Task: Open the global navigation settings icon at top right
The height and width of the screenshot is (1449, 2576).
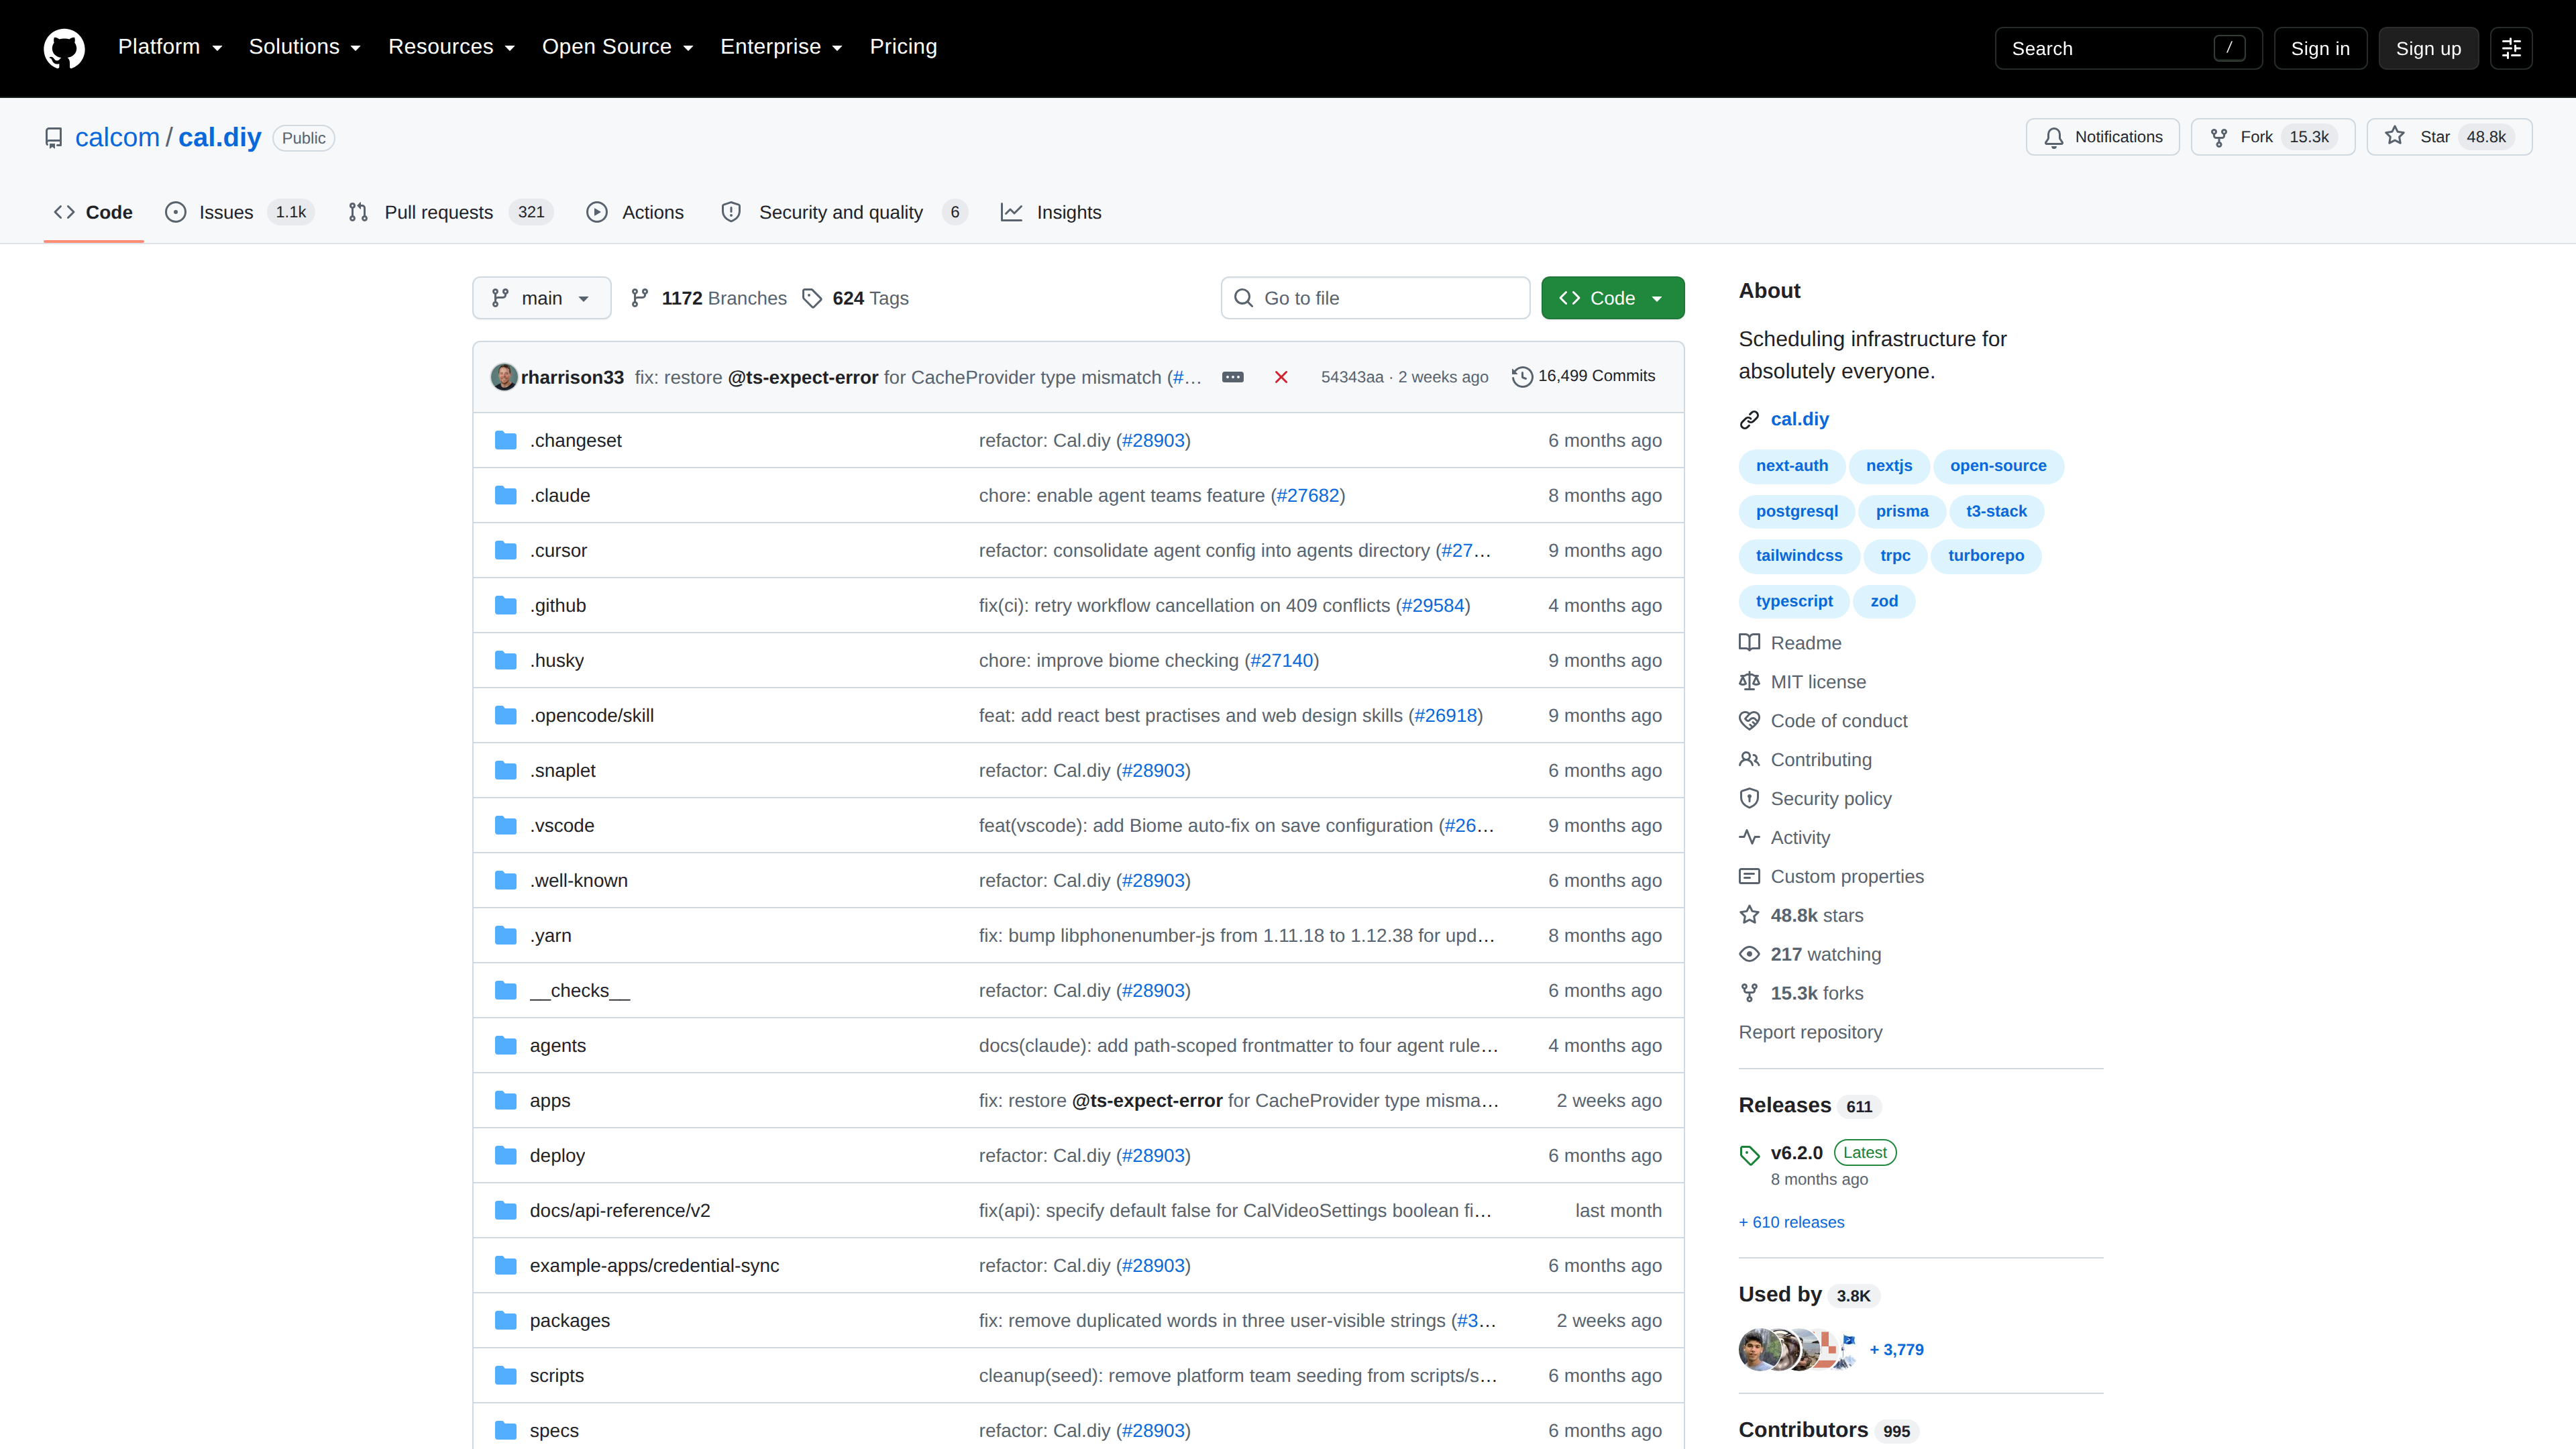Action: pos(2511,48)
